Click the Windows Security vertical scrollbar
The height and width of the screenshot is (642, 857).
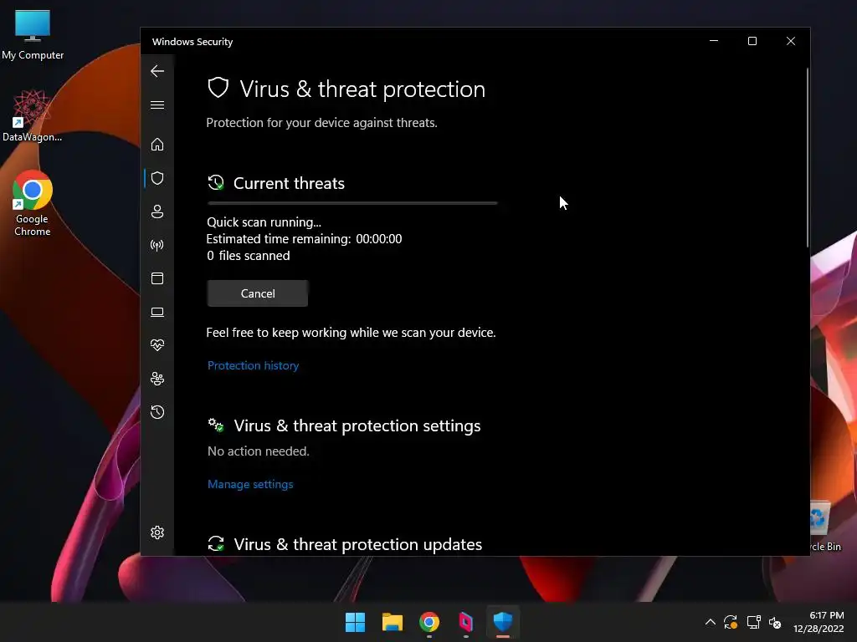[x=808, y=157]
